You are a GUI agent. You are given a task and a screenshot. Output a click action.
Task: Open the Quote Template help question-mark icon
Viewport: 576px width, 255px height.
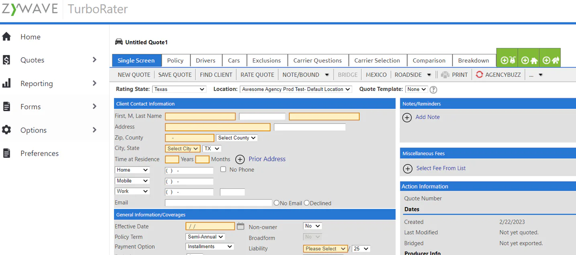(434, 90)
